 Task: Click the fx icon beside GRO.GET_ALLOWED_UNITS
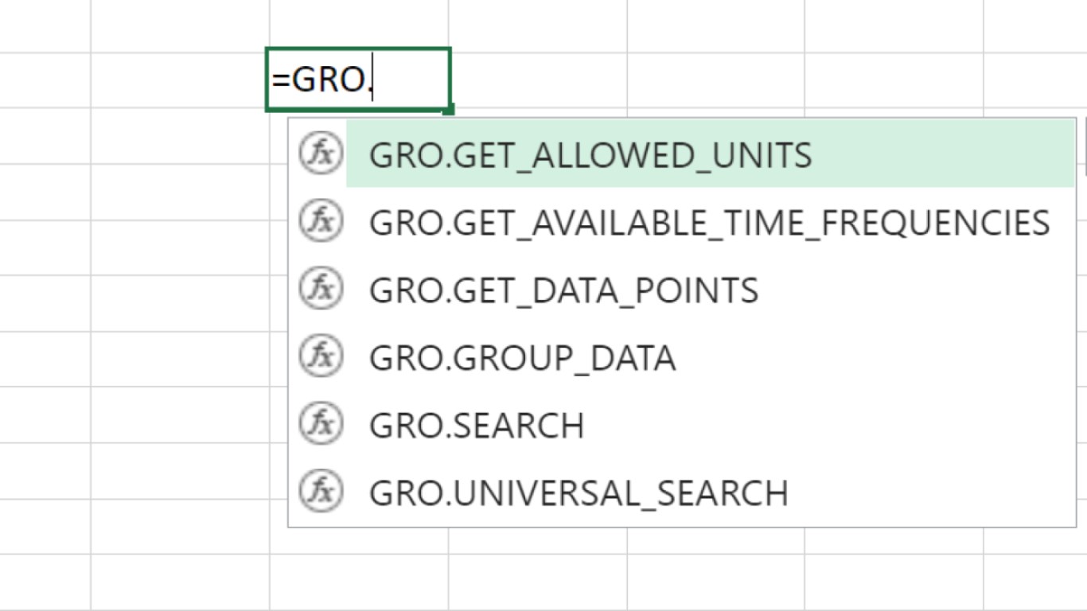click(x=320, y=154)
